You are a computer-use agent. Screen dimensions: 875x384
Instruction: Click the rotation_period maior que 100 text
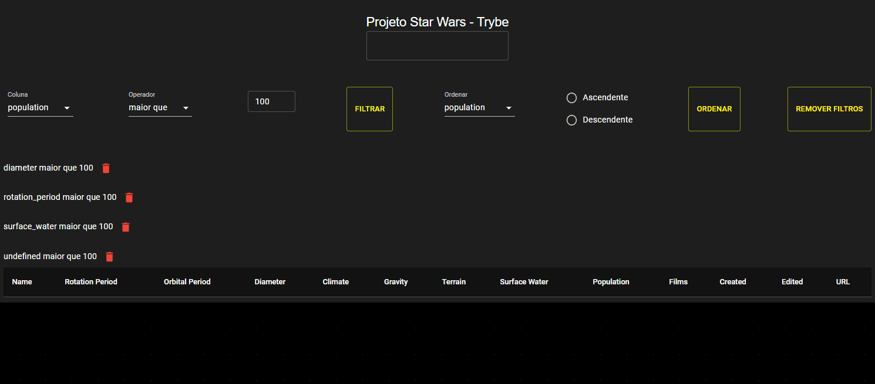(60, 198)
